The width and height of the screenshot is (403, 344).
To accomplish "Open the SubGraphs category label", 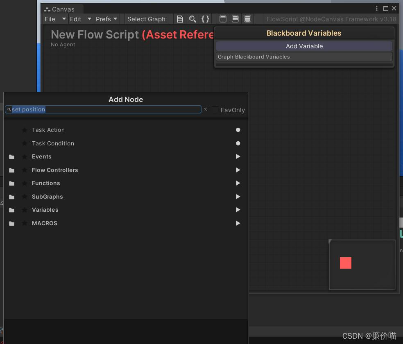I will (47, 197).
